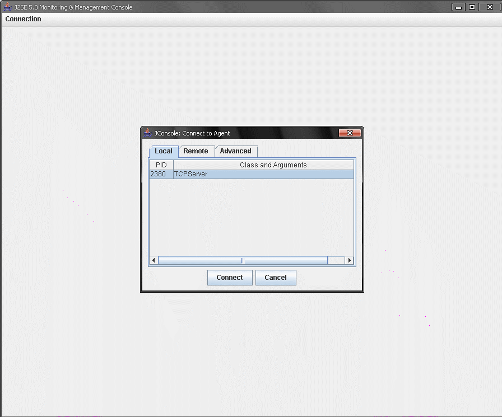The image size is (502, 417).
Task: Close the Monitoring & Management Console window
Action: (x=490, y=7)
